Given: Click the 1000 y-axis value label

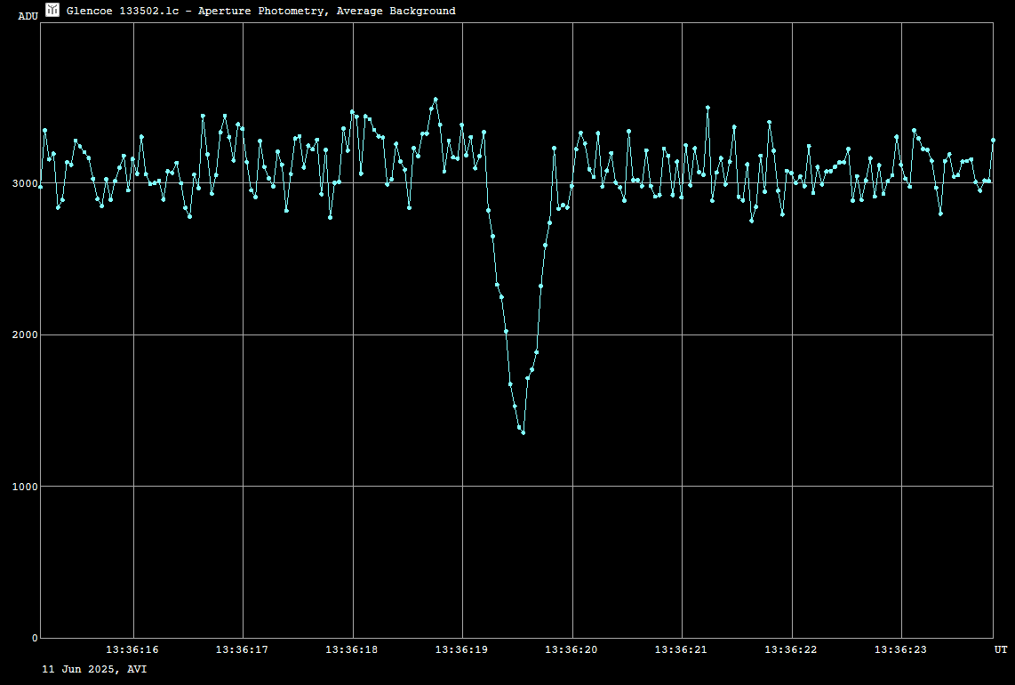Looking at the screenshot, I should [x=25, y=487].
